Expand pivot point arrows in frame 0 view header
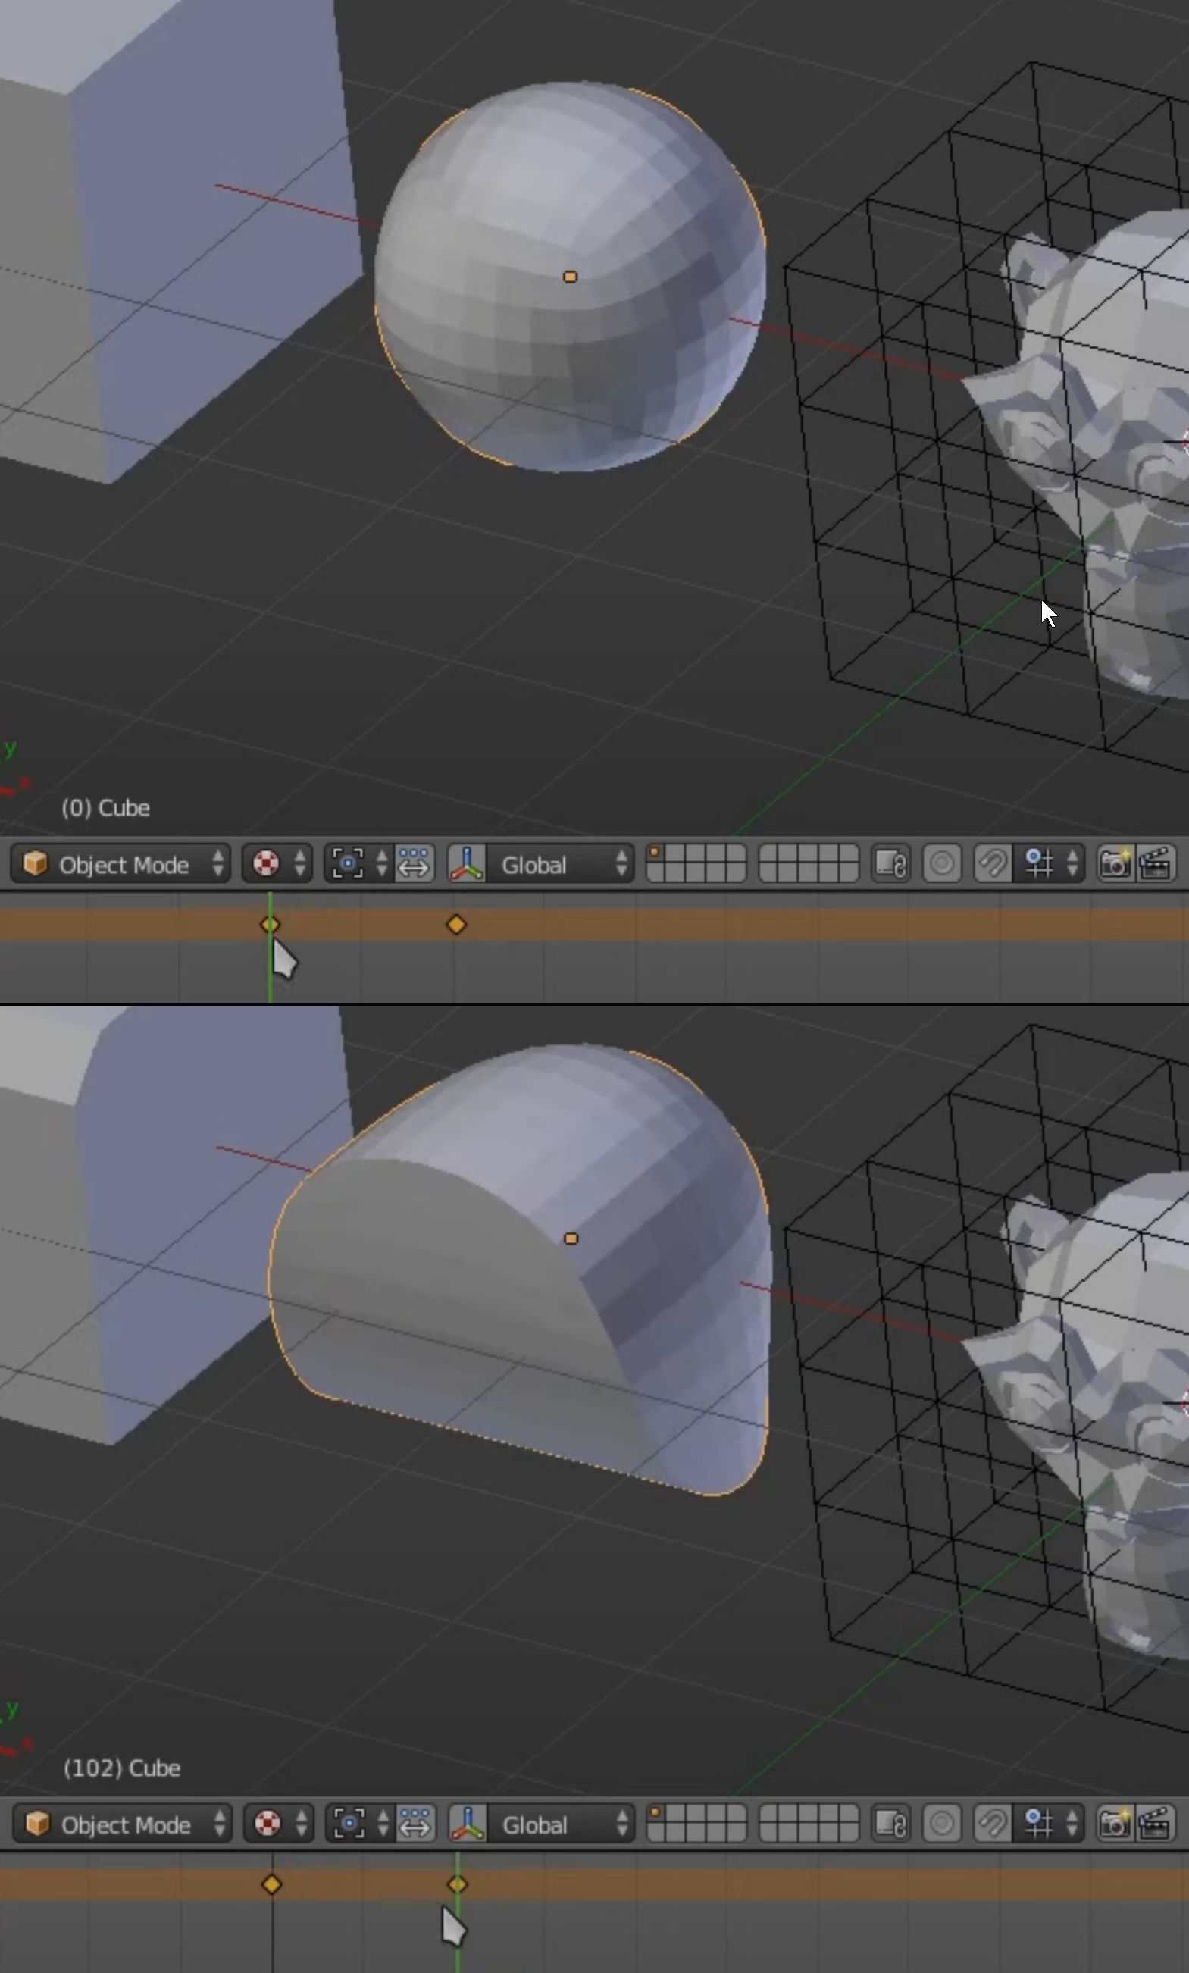Image resolution: width=1189 pixels, height=1973 pixels. (x=382, y=864)
